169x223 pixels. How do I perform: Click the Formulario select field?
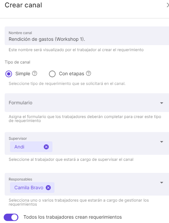(87, 103)
